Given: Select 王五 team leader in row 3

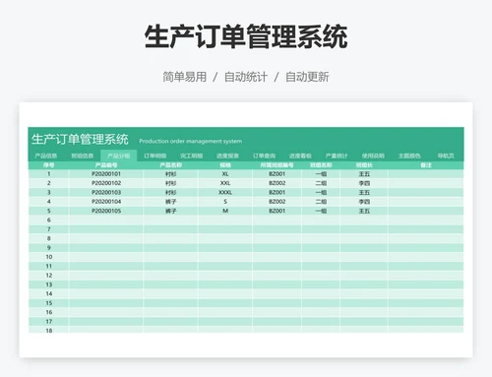Looking at the screenshot, I should click(x=364, y=192).
